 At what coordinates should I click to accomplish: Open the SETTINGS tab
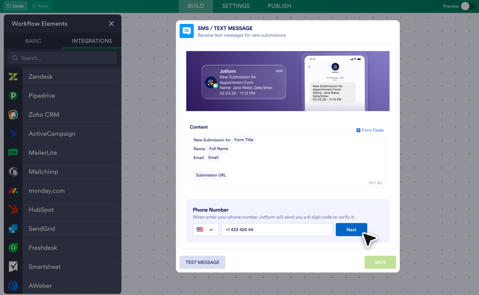pos(236,6)
